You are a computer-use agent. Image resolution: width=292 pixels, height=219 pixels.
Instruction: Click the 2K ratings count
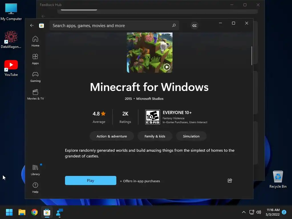125,117
